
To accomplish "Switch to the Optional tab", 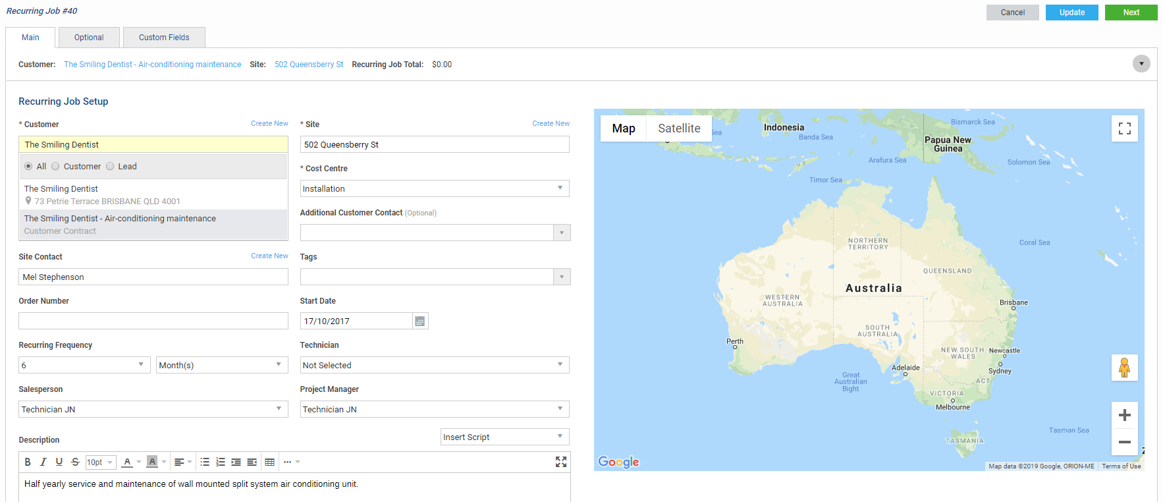I will (89, 38).
